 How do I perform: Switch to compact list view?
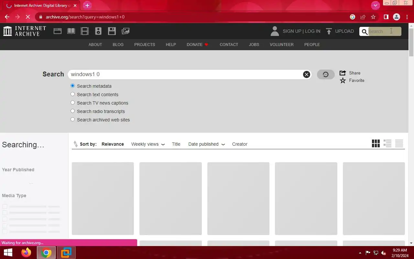click(399, 143)
